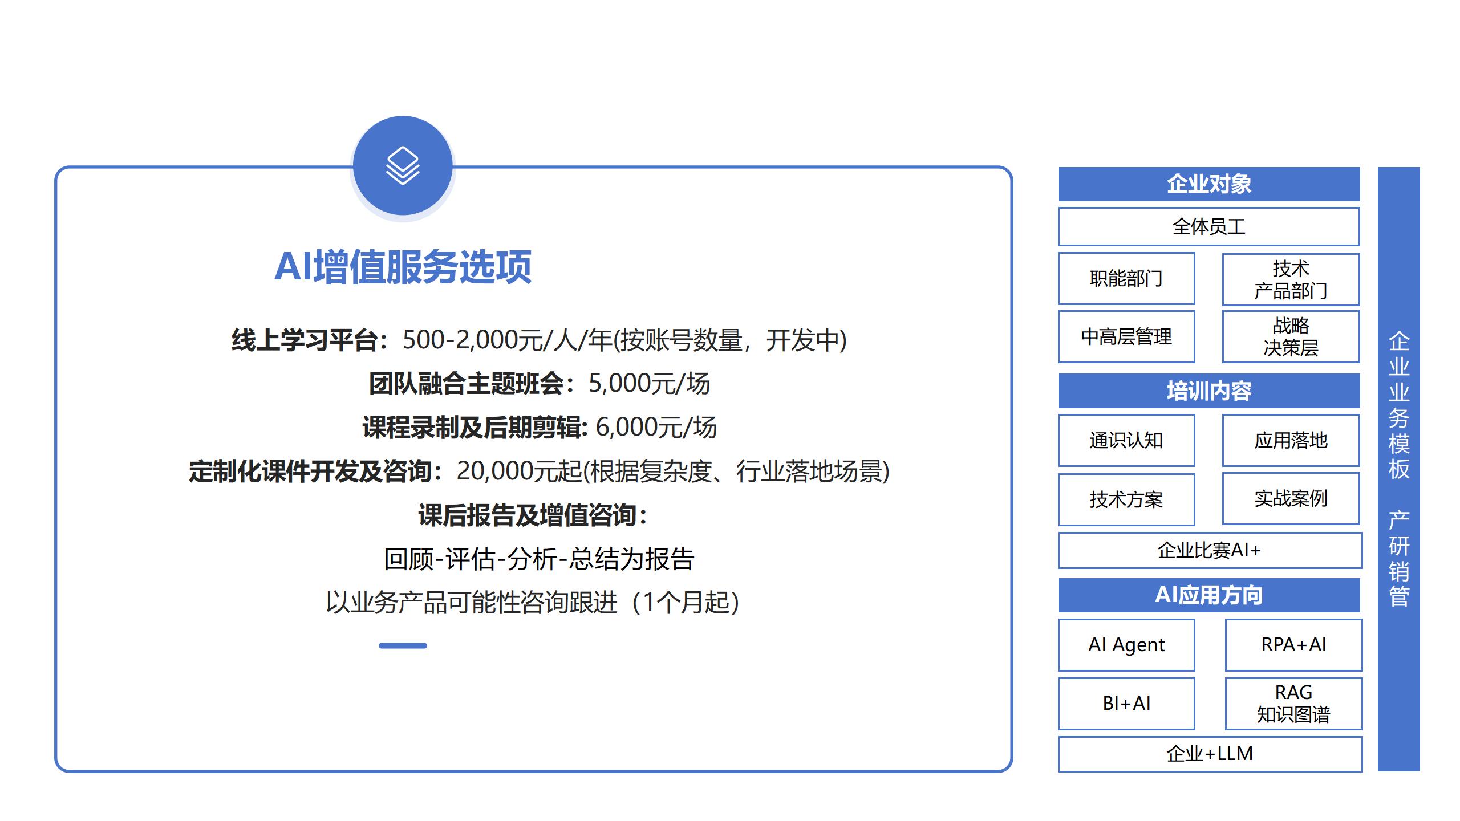Select the AI Agent box
The image size is (1460, 821).
pos(1126,645)
